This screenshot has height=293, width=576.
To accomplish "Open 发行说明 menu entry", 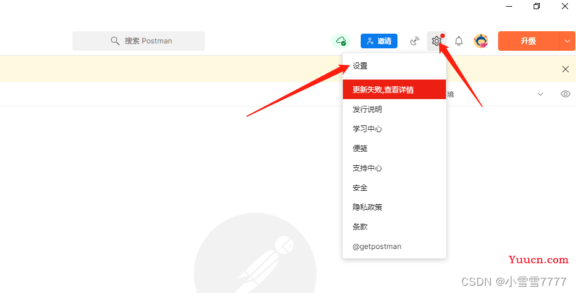I will pos(394,109).
